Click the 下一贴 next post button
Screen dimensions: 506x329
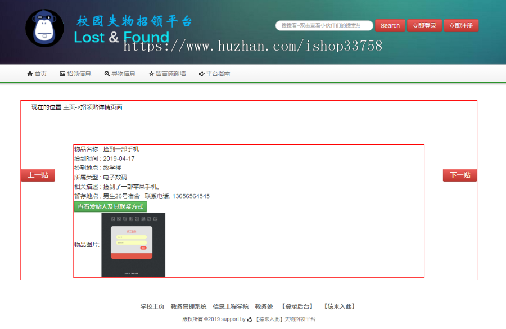pyautogui.click(x=460, y=175)
